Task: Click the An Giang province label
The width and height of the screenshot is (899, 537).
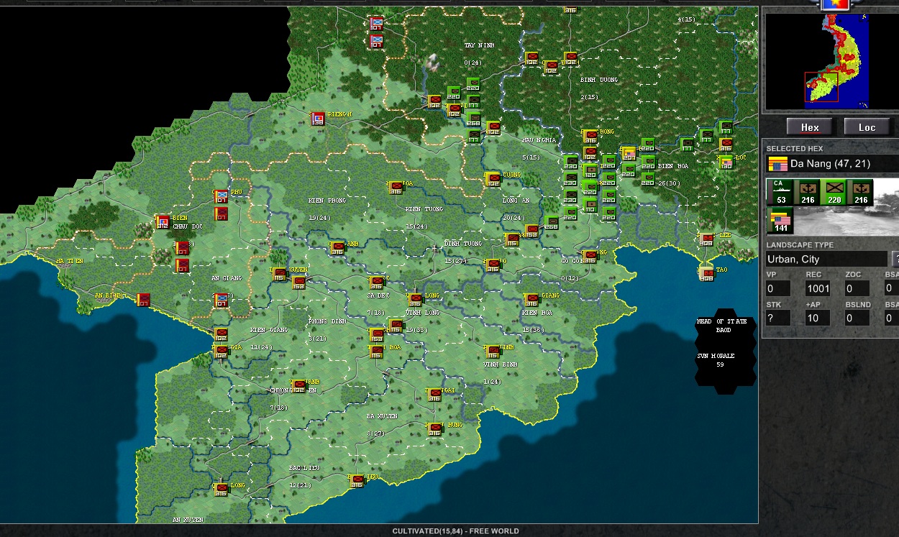Action: pyautogui.click(x=227, y=278)
